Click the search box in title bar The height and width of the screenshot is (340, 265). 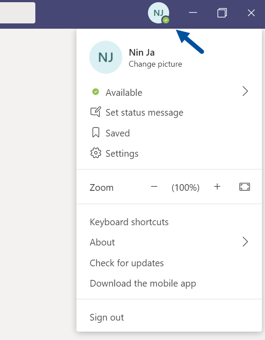point(18,13)
